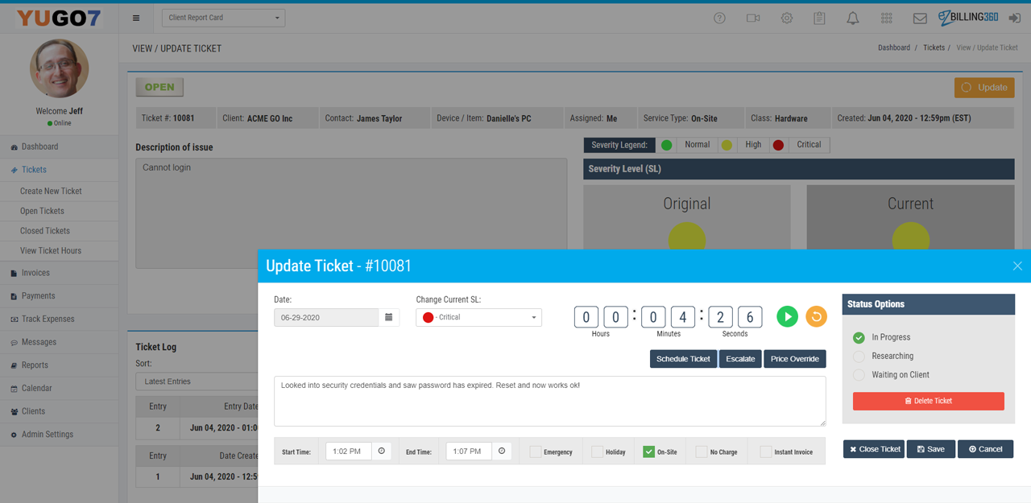
Task: Open the Latest Entries sort dropdown
Action: coord(196,381)
